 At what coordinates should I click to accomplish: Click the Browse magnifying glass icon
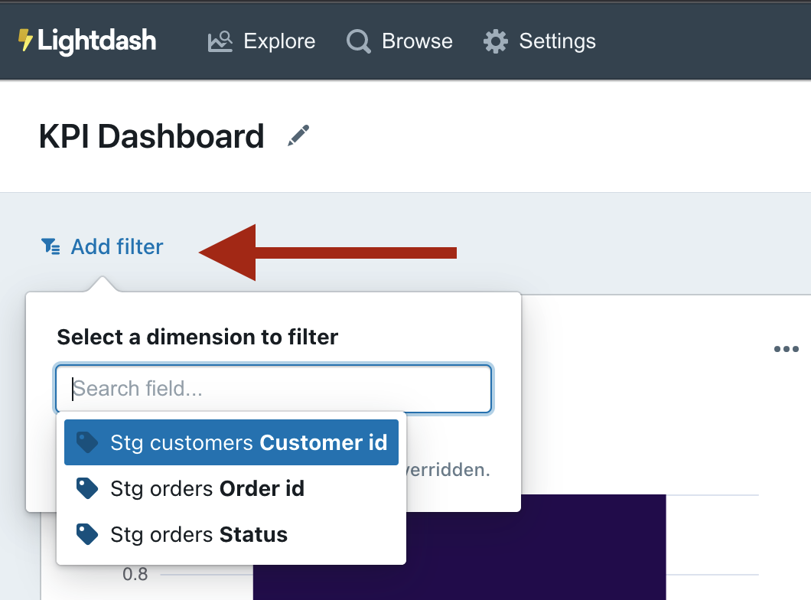tap(358, 41)
